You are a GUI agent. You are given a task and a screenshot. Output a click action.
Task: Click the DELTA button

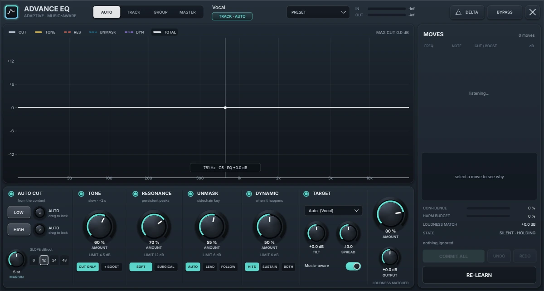467,12
